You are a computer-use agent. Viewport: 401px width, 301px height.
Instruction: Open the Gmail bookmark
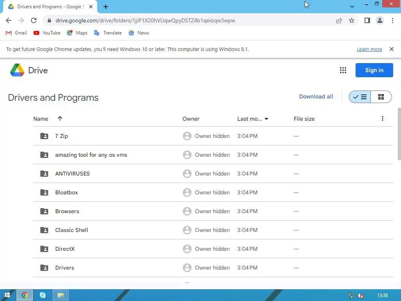[x=16, y=33]
